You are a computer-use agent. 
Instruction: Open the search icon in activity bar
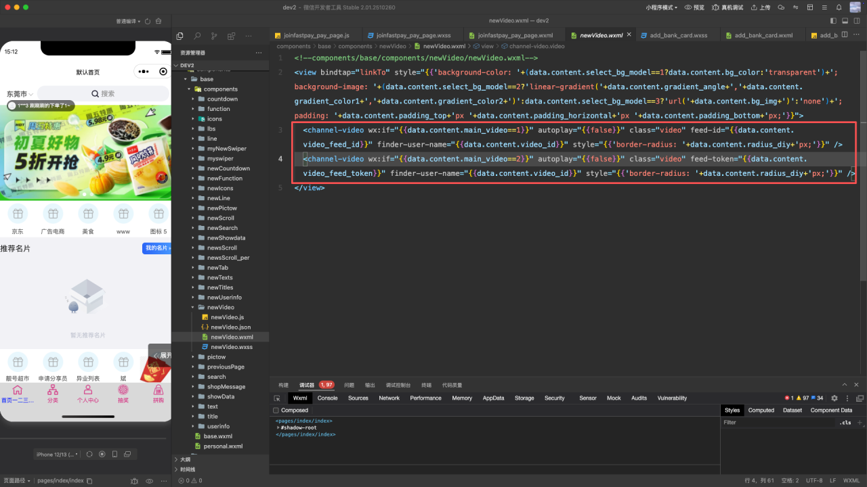tap(197, 36)
